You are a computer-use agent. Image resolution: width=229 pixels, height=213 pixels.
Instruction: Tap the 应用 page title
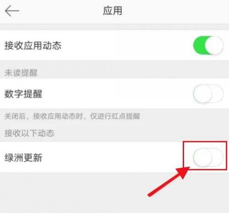point(113,11)
